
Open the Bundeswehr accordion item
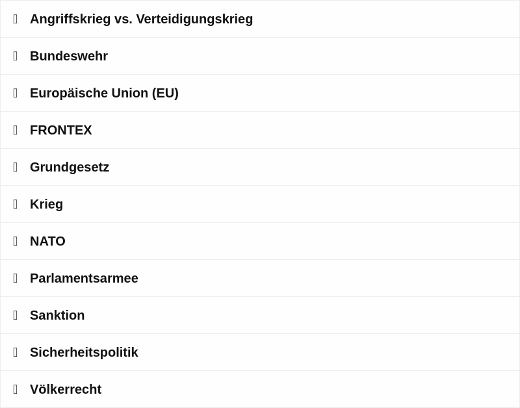click(260, 56)
